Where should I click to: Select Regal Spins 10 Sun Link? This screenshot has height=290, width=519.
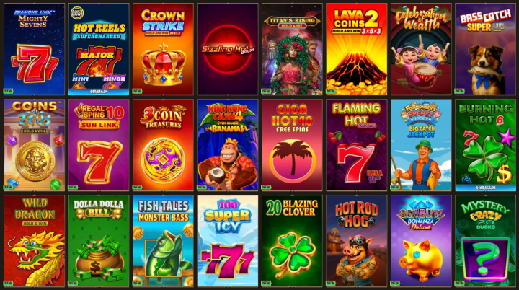[99, 145]
